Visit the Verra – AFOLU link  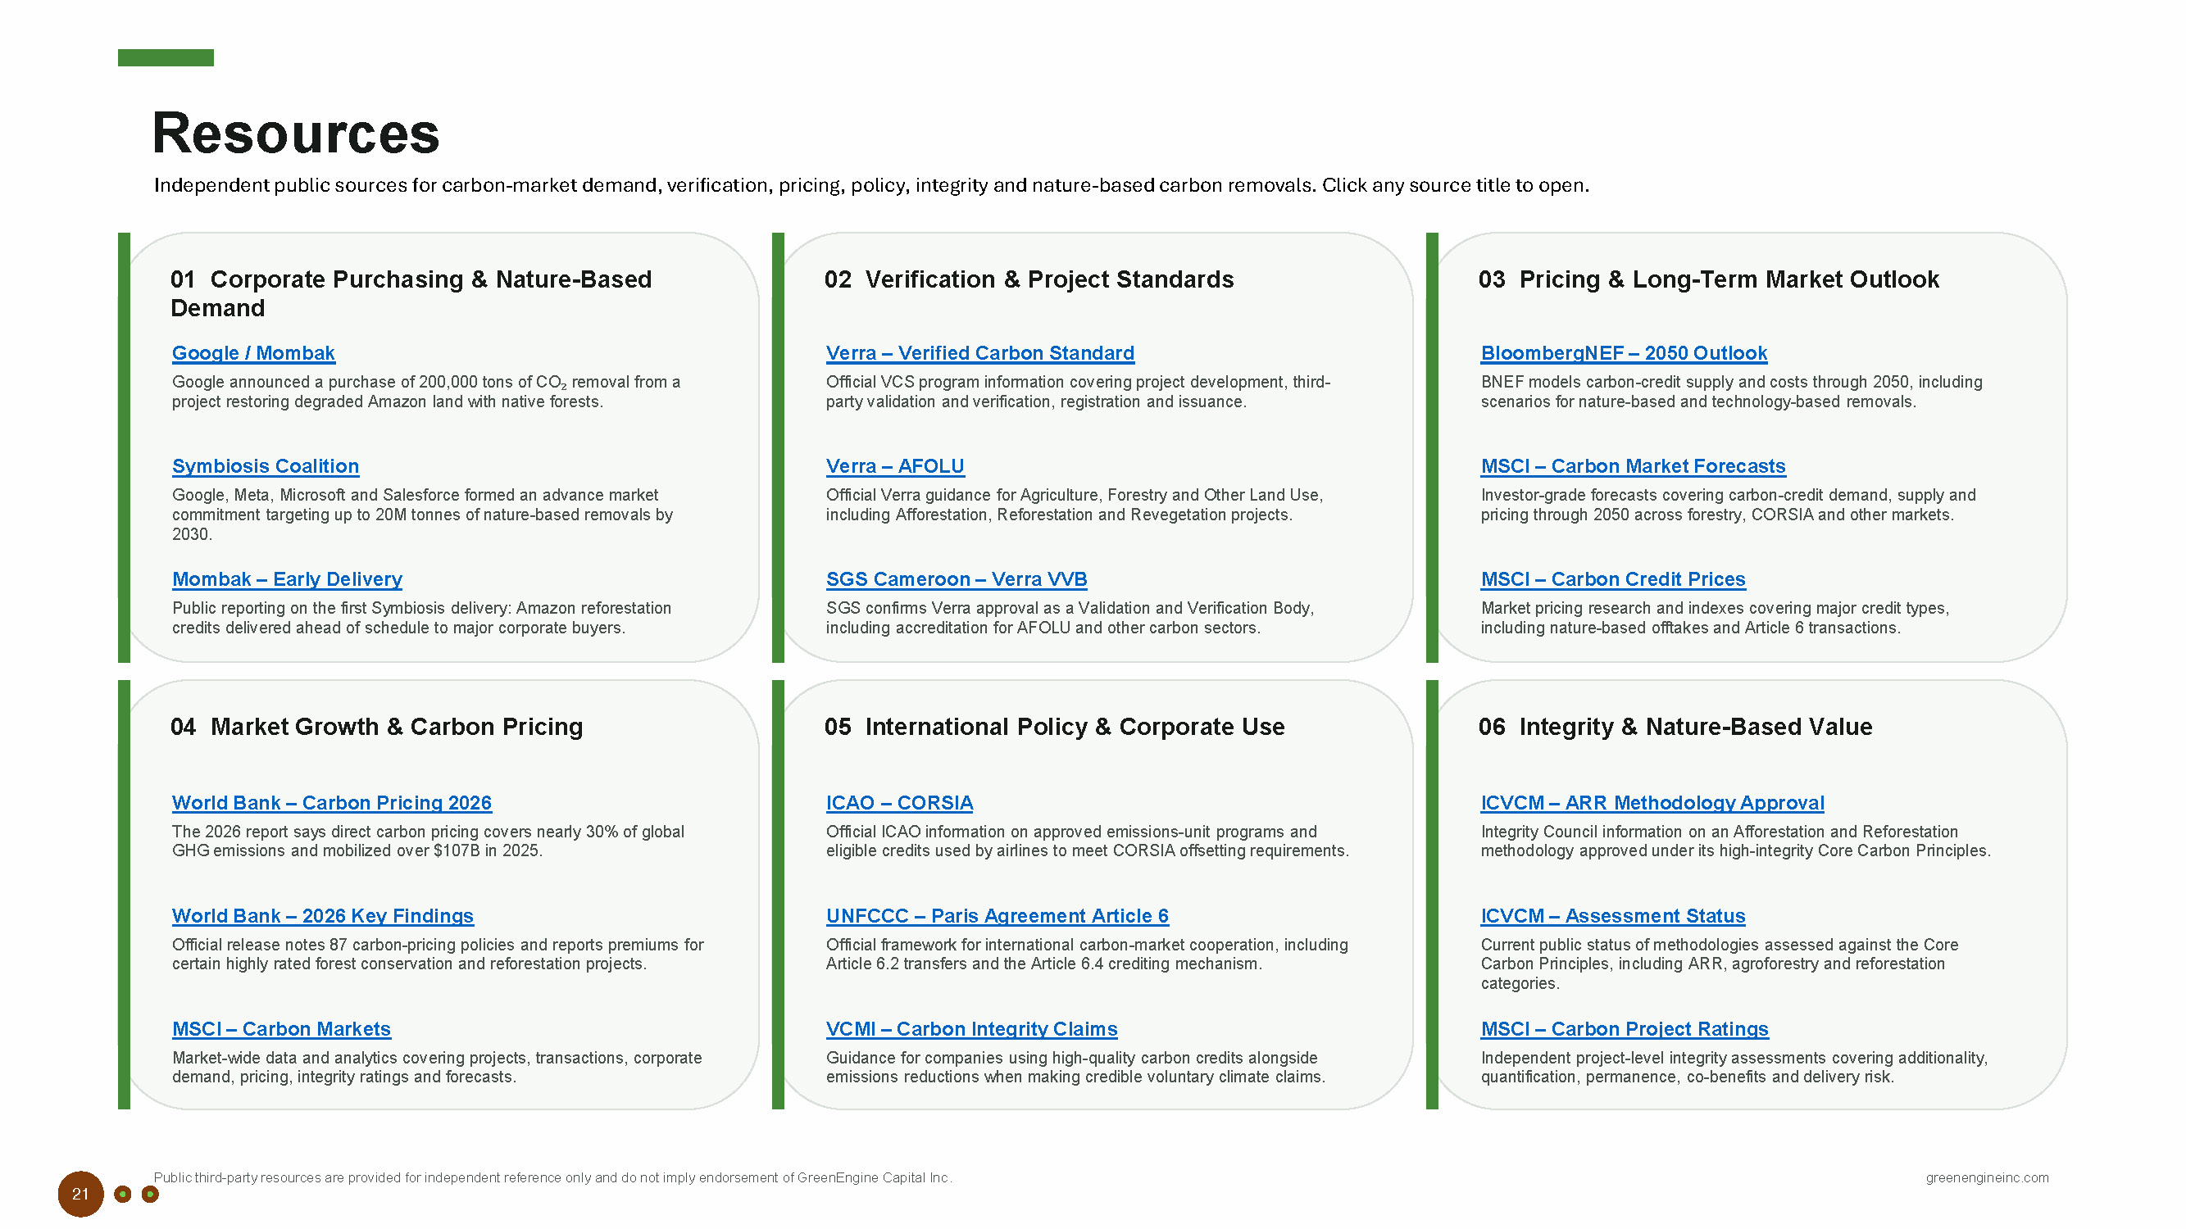pyautogui.click(x=895, y=465)
